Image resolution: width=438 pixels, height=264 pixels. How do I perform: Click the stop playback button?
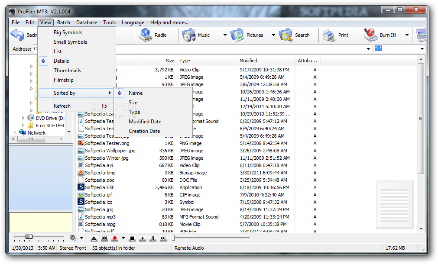(x=132, y=238)
